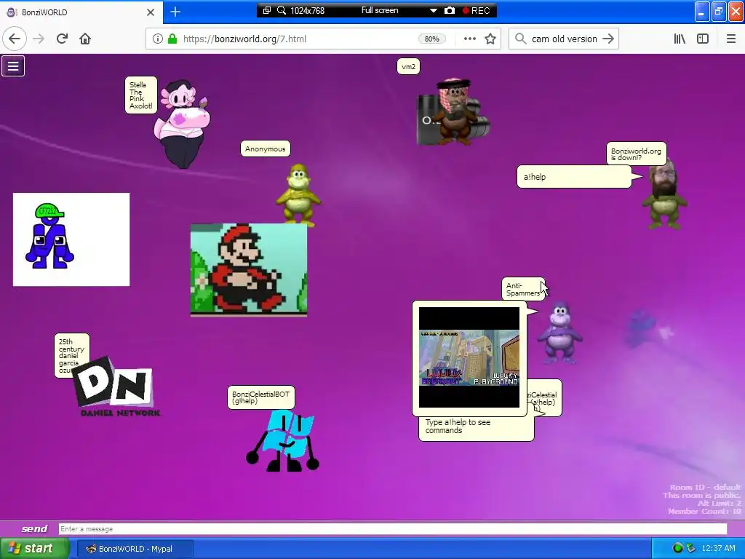
Task: Focus the 'Enter a message' chat field
Action: (x=392, y=528)
